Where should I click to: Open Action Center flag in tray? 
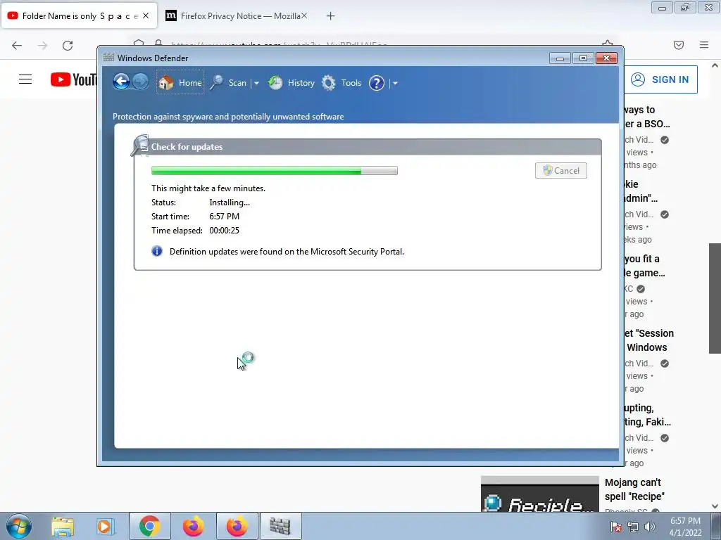click(616, 527)
